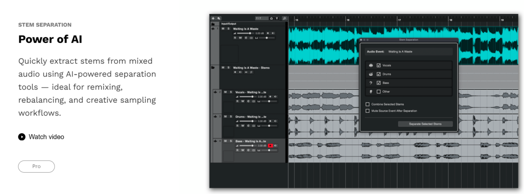Open channel settings e on Vocals track
The width and height of the screenshot is (524, 194).
[248, 101]
